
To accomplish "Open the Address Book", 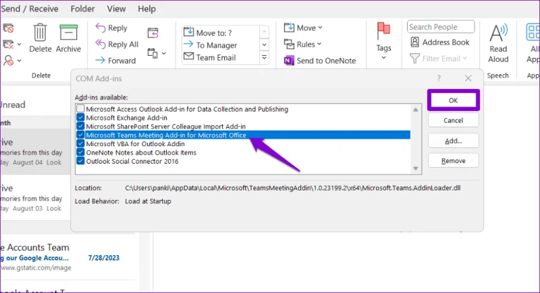I will (x=440, y=42).
